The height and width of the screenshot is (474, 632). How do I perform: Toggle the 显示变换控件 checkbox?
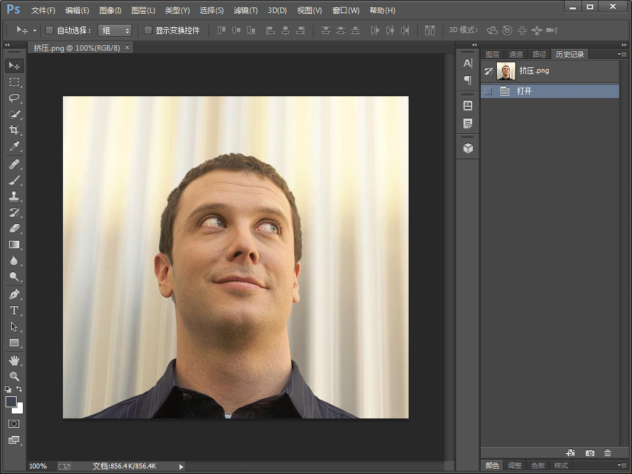click(x=148, y=30)
